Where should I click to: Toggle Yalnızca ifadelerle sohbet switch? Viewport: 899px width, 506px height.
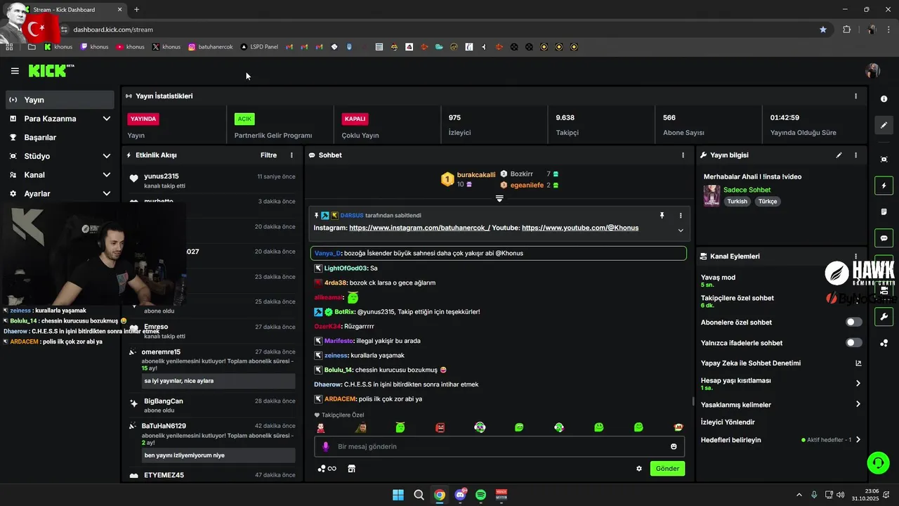854,342
